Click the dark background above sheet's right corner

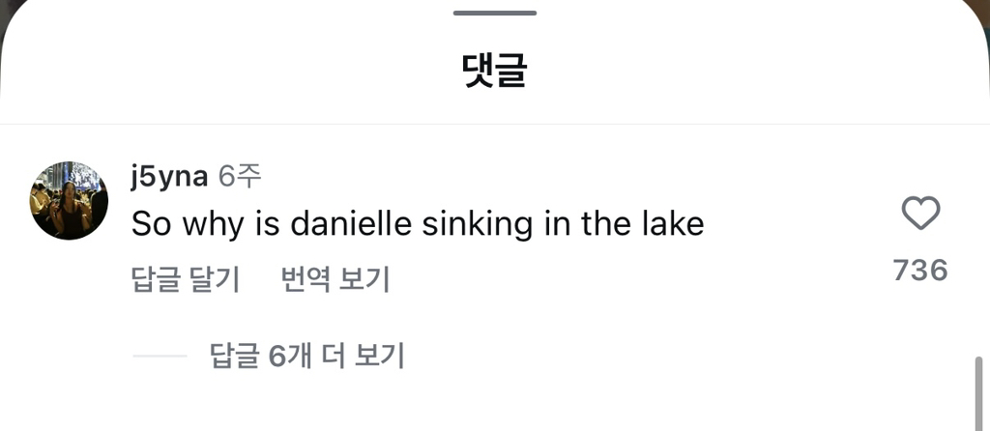[x=983, y=6]
